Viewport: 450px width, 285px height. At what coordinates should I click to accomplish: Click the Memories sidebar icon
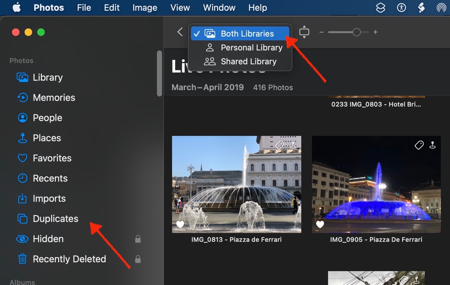[22, 97]
